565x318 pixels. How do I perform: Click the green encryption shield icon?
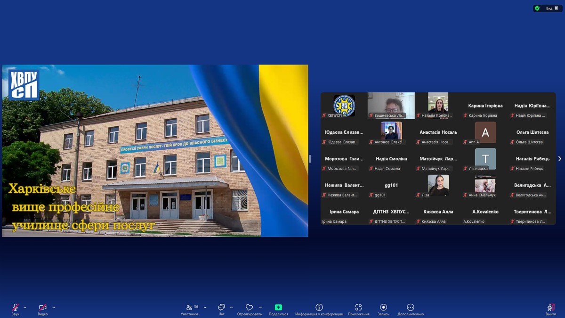(537, 8)
